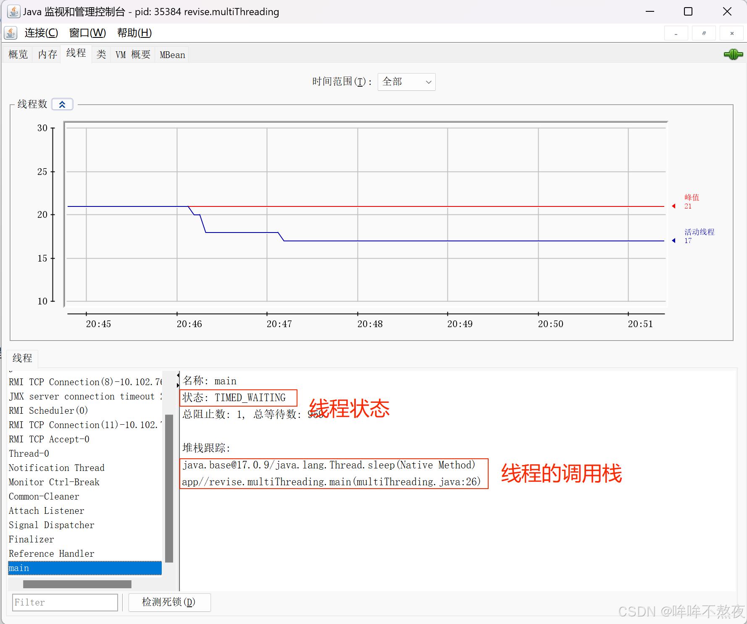This screenshot has width=747, height=624.
Task: Click the 检测死锁(D) button
Action: coord(169,602)
